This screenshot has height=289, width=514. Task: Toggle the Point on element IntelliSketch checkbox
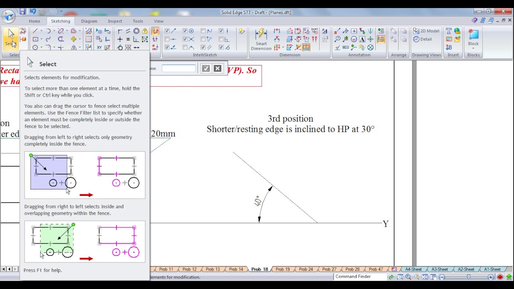tap(167, 47)
